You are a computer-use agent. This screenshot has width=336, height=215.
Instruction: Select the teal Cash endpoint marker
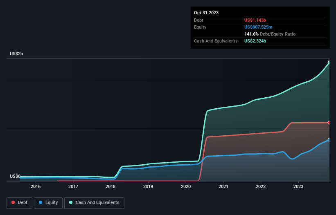pos(329,63)
